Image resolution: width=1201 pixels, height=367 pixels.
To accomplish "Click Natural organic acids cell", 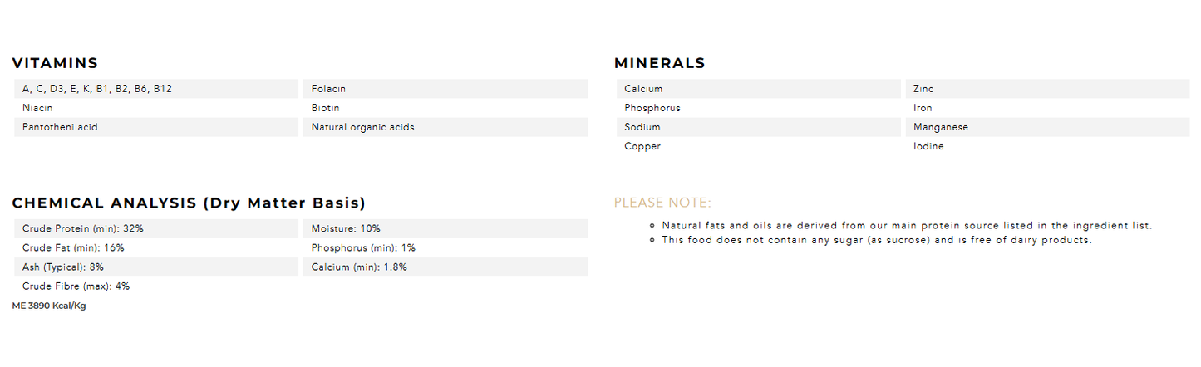I will [x=362, y=128].
